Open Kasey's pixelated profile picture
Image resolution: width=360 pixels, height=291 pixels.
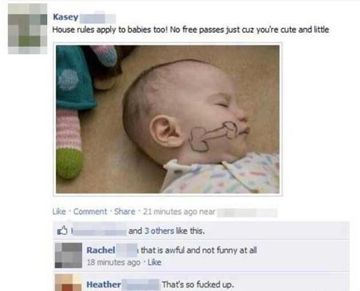[x=28, y=29]
